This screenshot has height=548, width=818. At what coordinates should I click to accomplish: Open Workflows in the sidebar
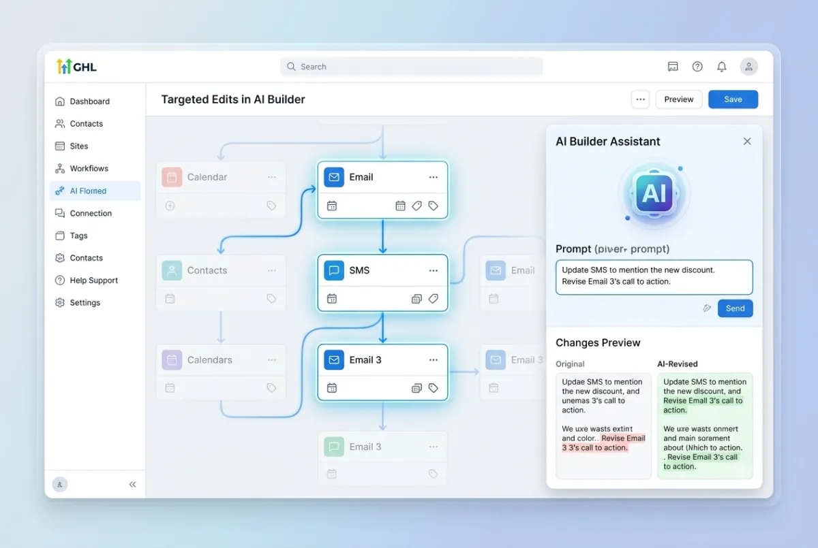coord(95,169)
